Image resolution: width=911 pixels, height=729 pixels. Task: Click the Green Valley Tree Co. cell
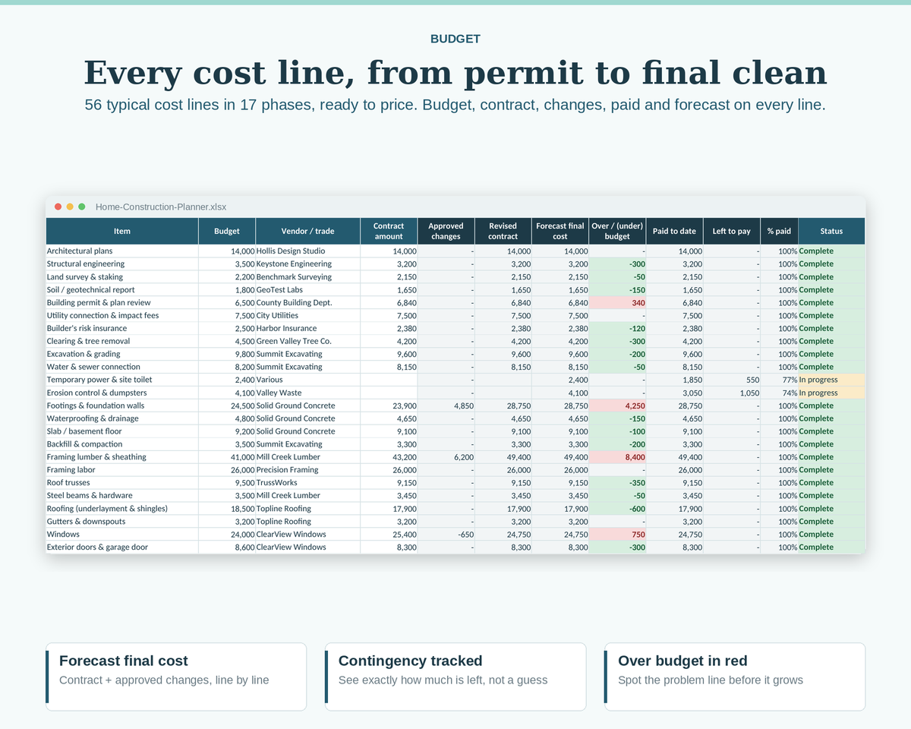click(307, 342)
